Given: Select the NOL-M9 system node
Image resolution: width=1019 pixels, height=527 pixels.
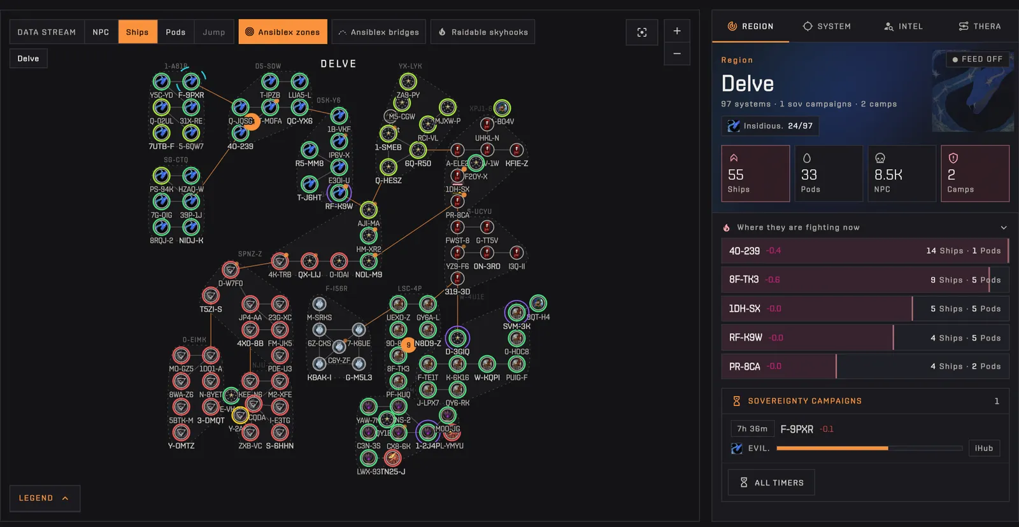Looking at the screenshot, I should [369, 262].
